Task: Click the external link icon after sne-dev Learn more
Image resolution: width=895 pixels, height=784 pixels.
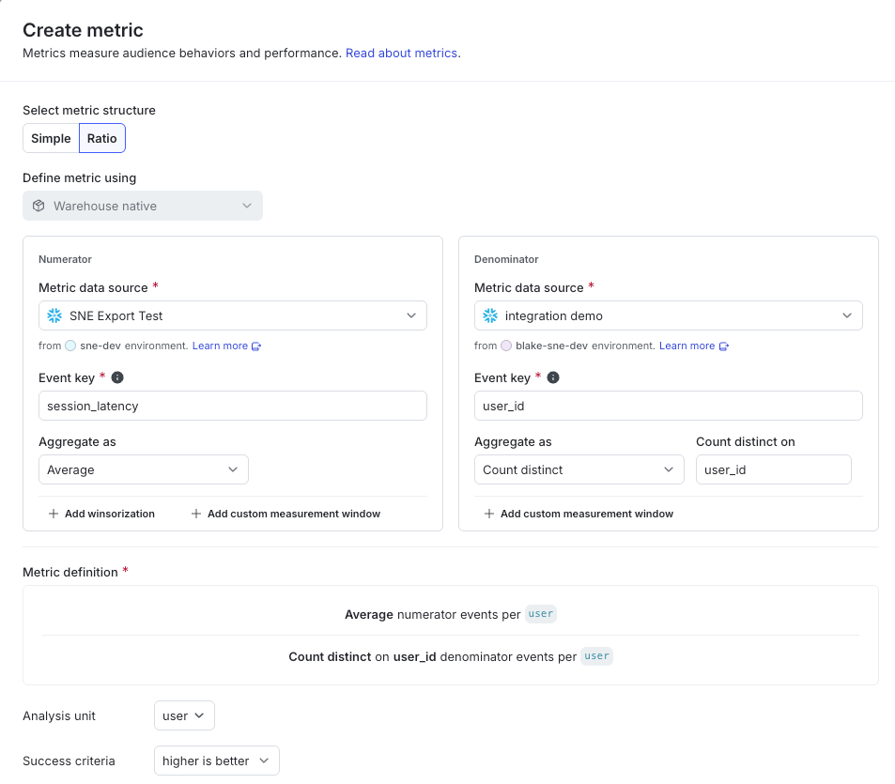Action: [x=256, y=346]
